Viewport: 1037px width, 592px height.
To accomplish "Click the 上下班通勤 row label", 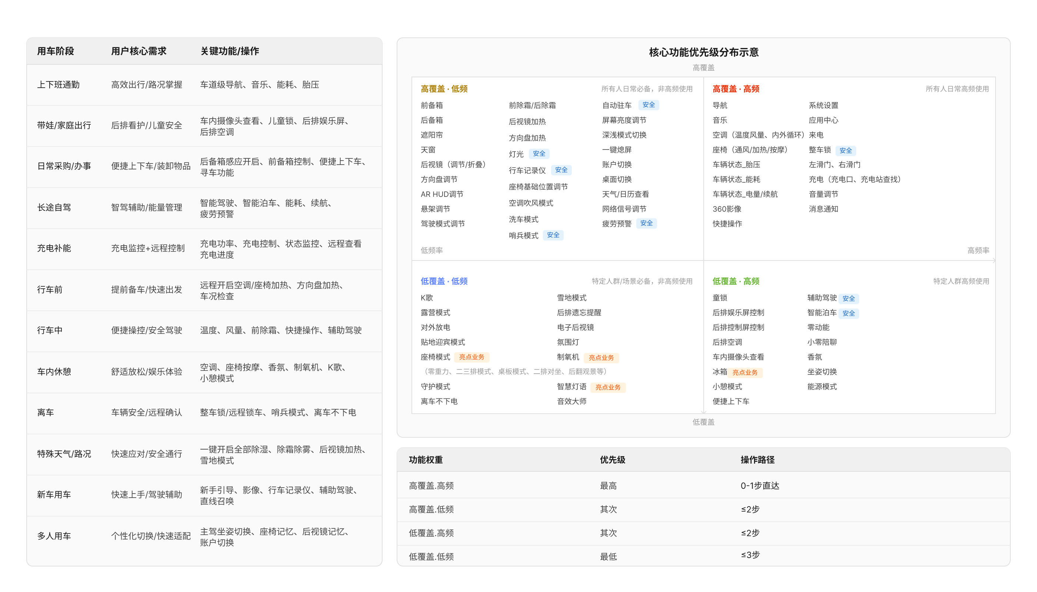I will tap(58, 85).
